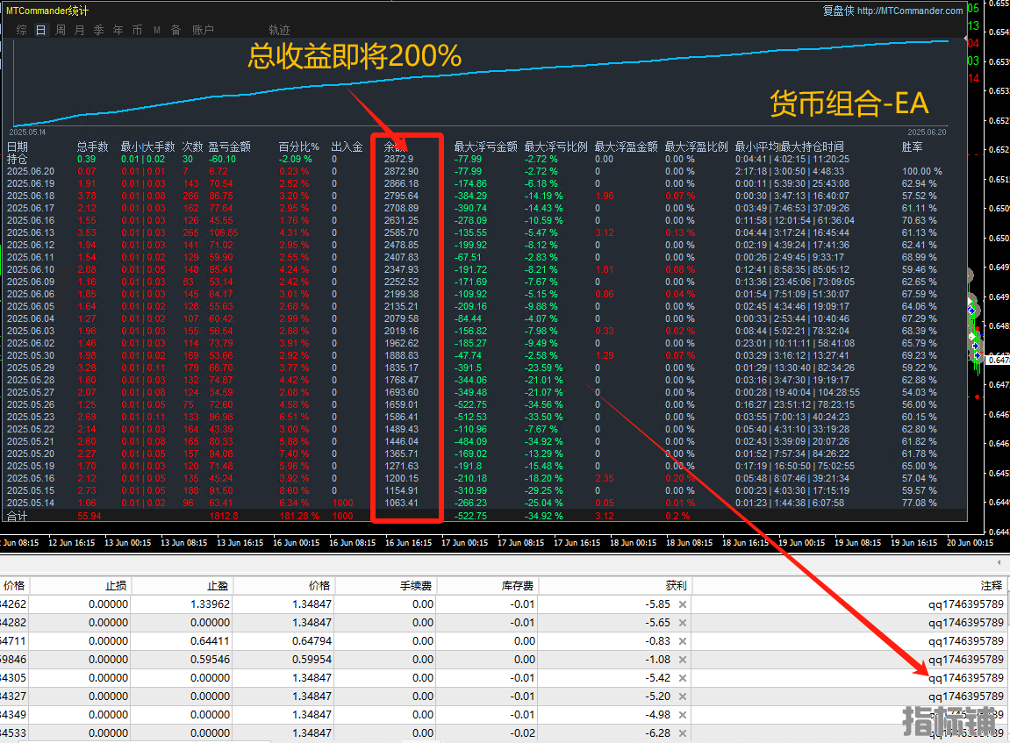The width and height of the screenshot is (1010, 743).
Task: Close the order showing profit -5.20
Action: 682,697
